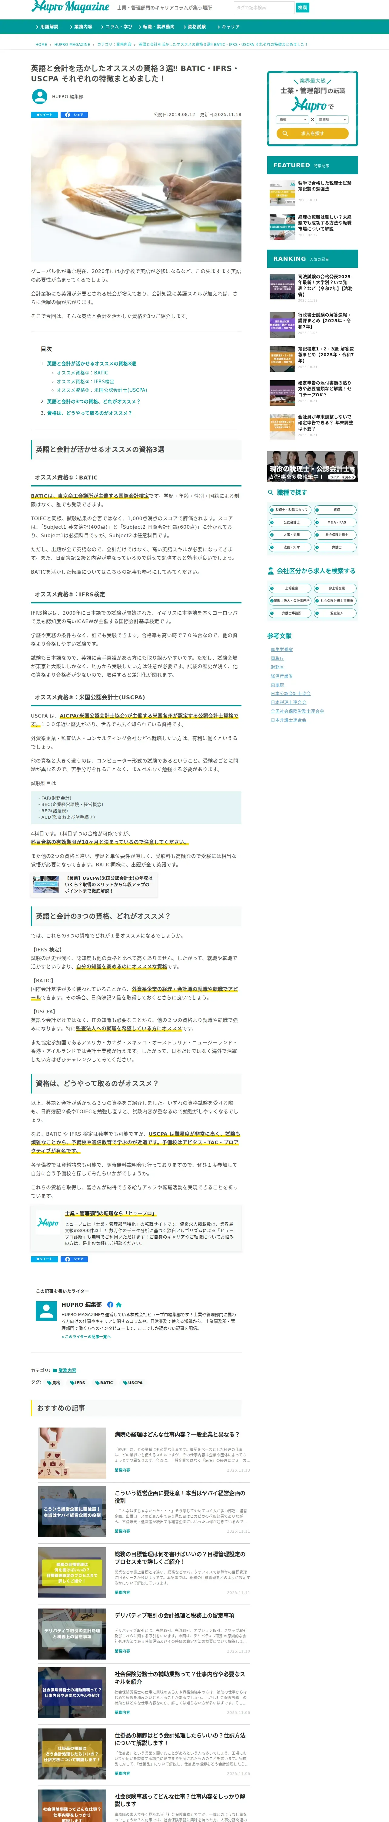Open the 日本弁護士連合会 reference link
This screenshot has height=1822, width=389.
pyautogui.click(x=288, y=720)
